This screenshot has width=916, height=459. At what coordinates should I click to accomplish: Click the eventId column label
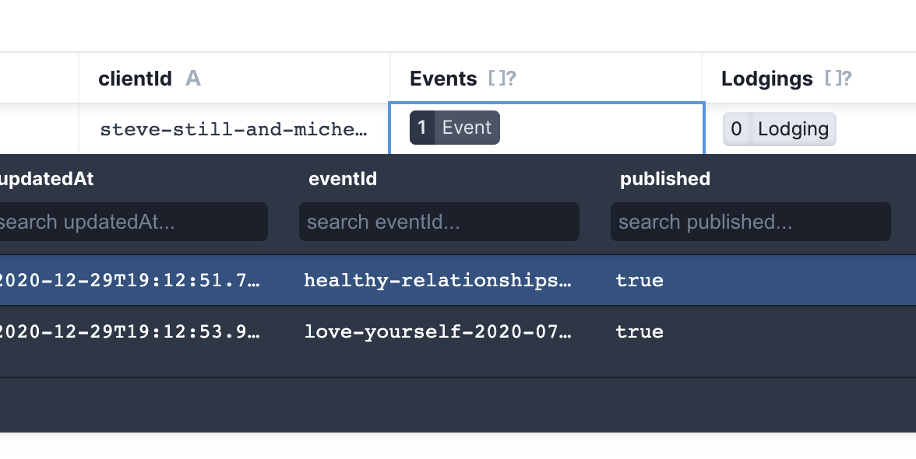[343, 178]
